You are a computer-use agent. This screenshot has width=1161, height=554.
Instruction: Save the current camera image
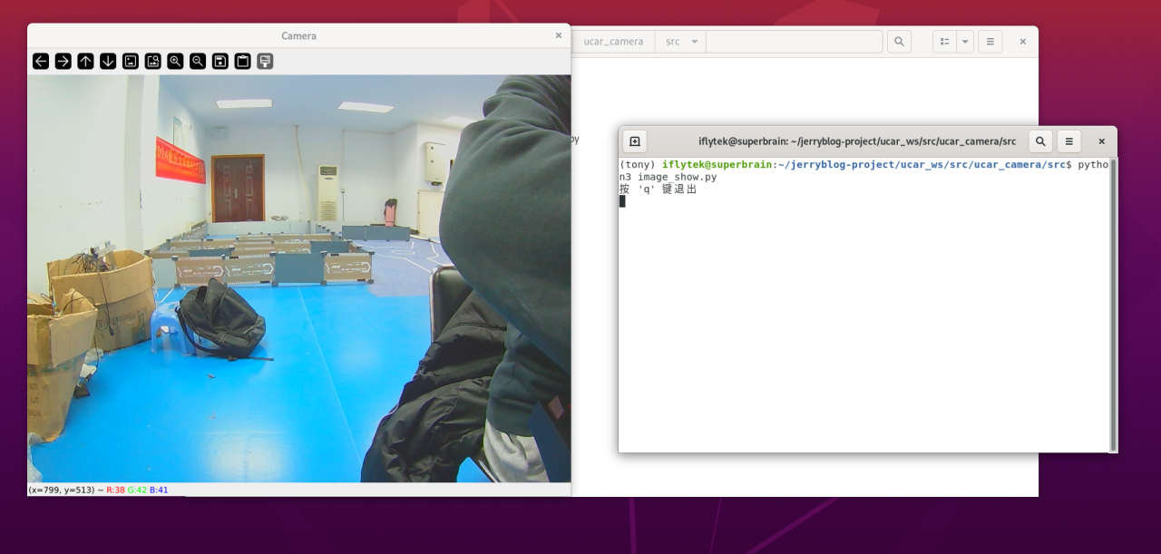point(220,62)
